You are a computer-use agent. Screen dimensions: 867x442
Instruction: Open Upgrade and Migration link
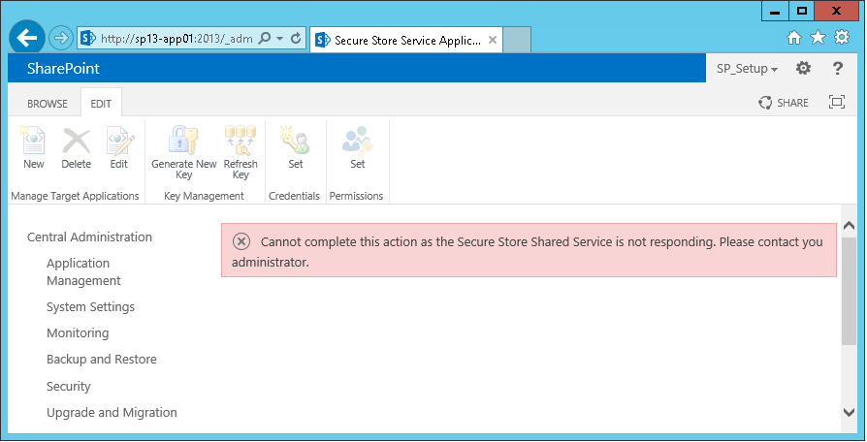click(112, 413)
